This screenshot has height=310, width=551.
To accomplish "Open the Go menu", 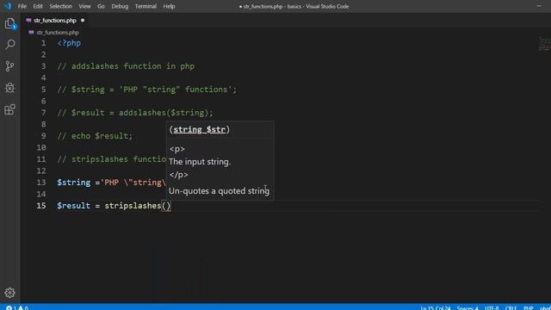I will [101, 6].
